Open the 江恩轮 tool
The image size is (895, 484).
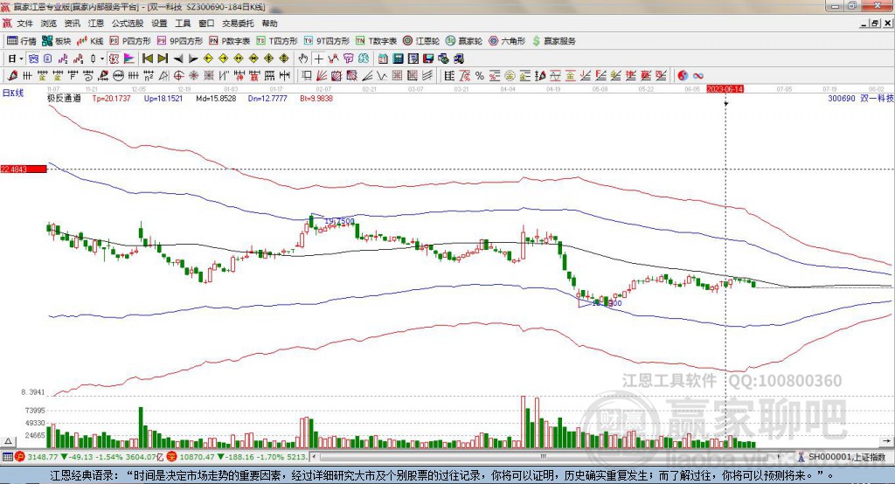point(426,41)
